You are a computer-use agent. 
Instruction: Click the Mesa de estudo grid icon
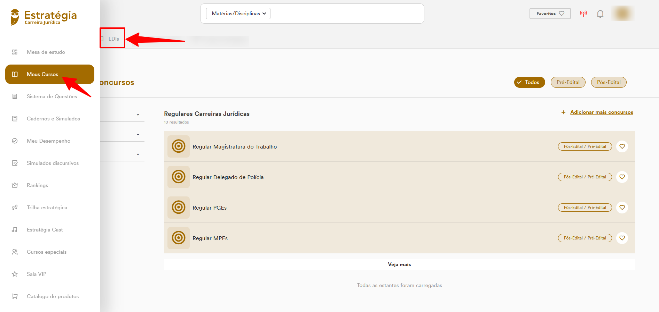(x=15, y=52)
